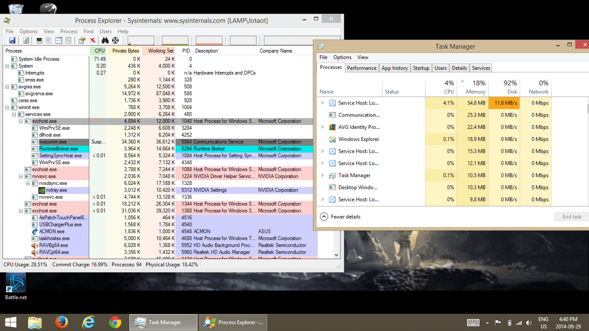Collapse the services.exe tree node
This screenshot has width=589, height=331.
coord(14,114)
